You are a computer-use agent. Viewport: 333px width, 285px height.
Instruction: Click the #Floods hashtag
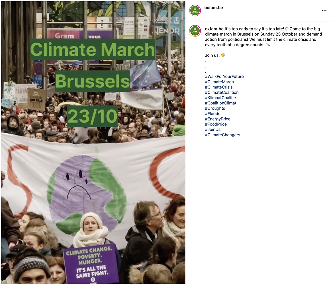point(213,114)
